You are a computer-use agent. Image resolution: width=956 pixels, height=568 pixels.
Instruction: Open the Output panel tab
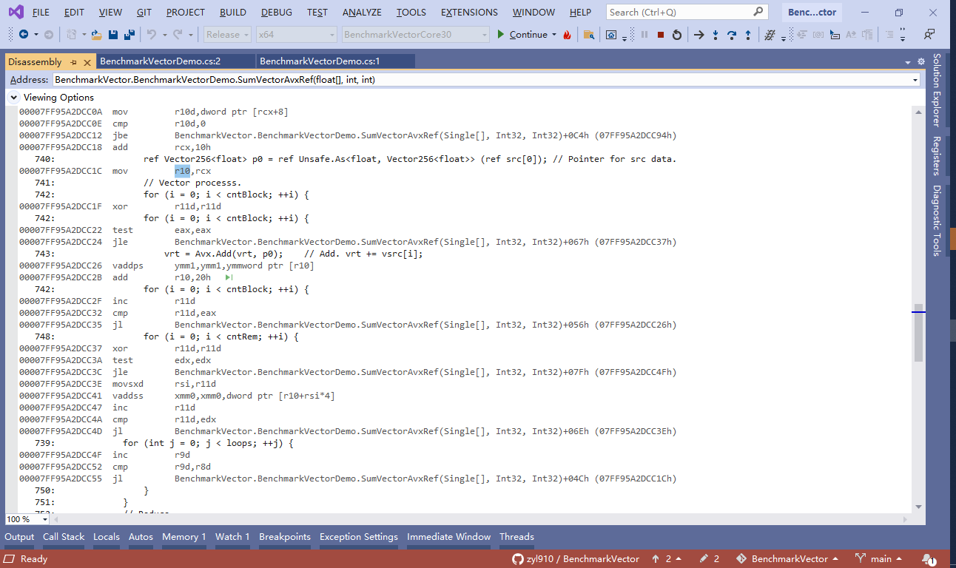pos(19,537)
